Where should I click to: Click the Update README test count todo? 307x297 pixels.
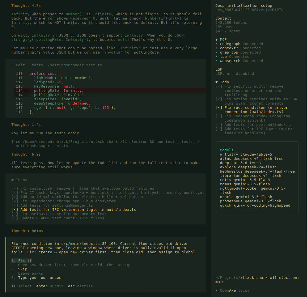click(58, 218)
